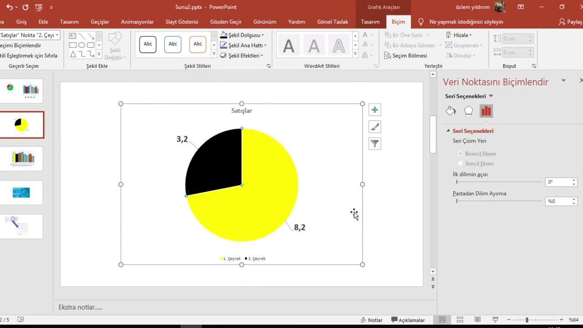Choose the orange-outlined Abc shape style
Viewport: 583px width, 328px height.
pyautogui.click(x=198, y=44)
